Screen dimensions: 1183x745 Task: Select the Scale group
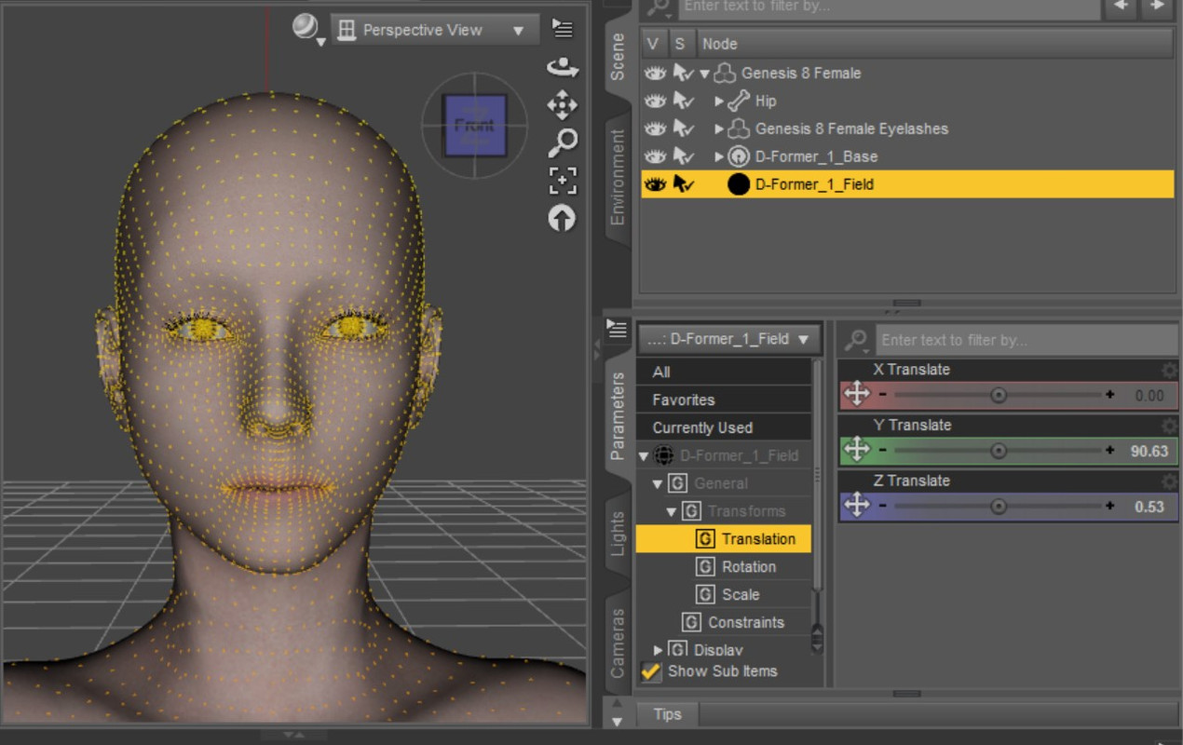(x=741, y=594)
